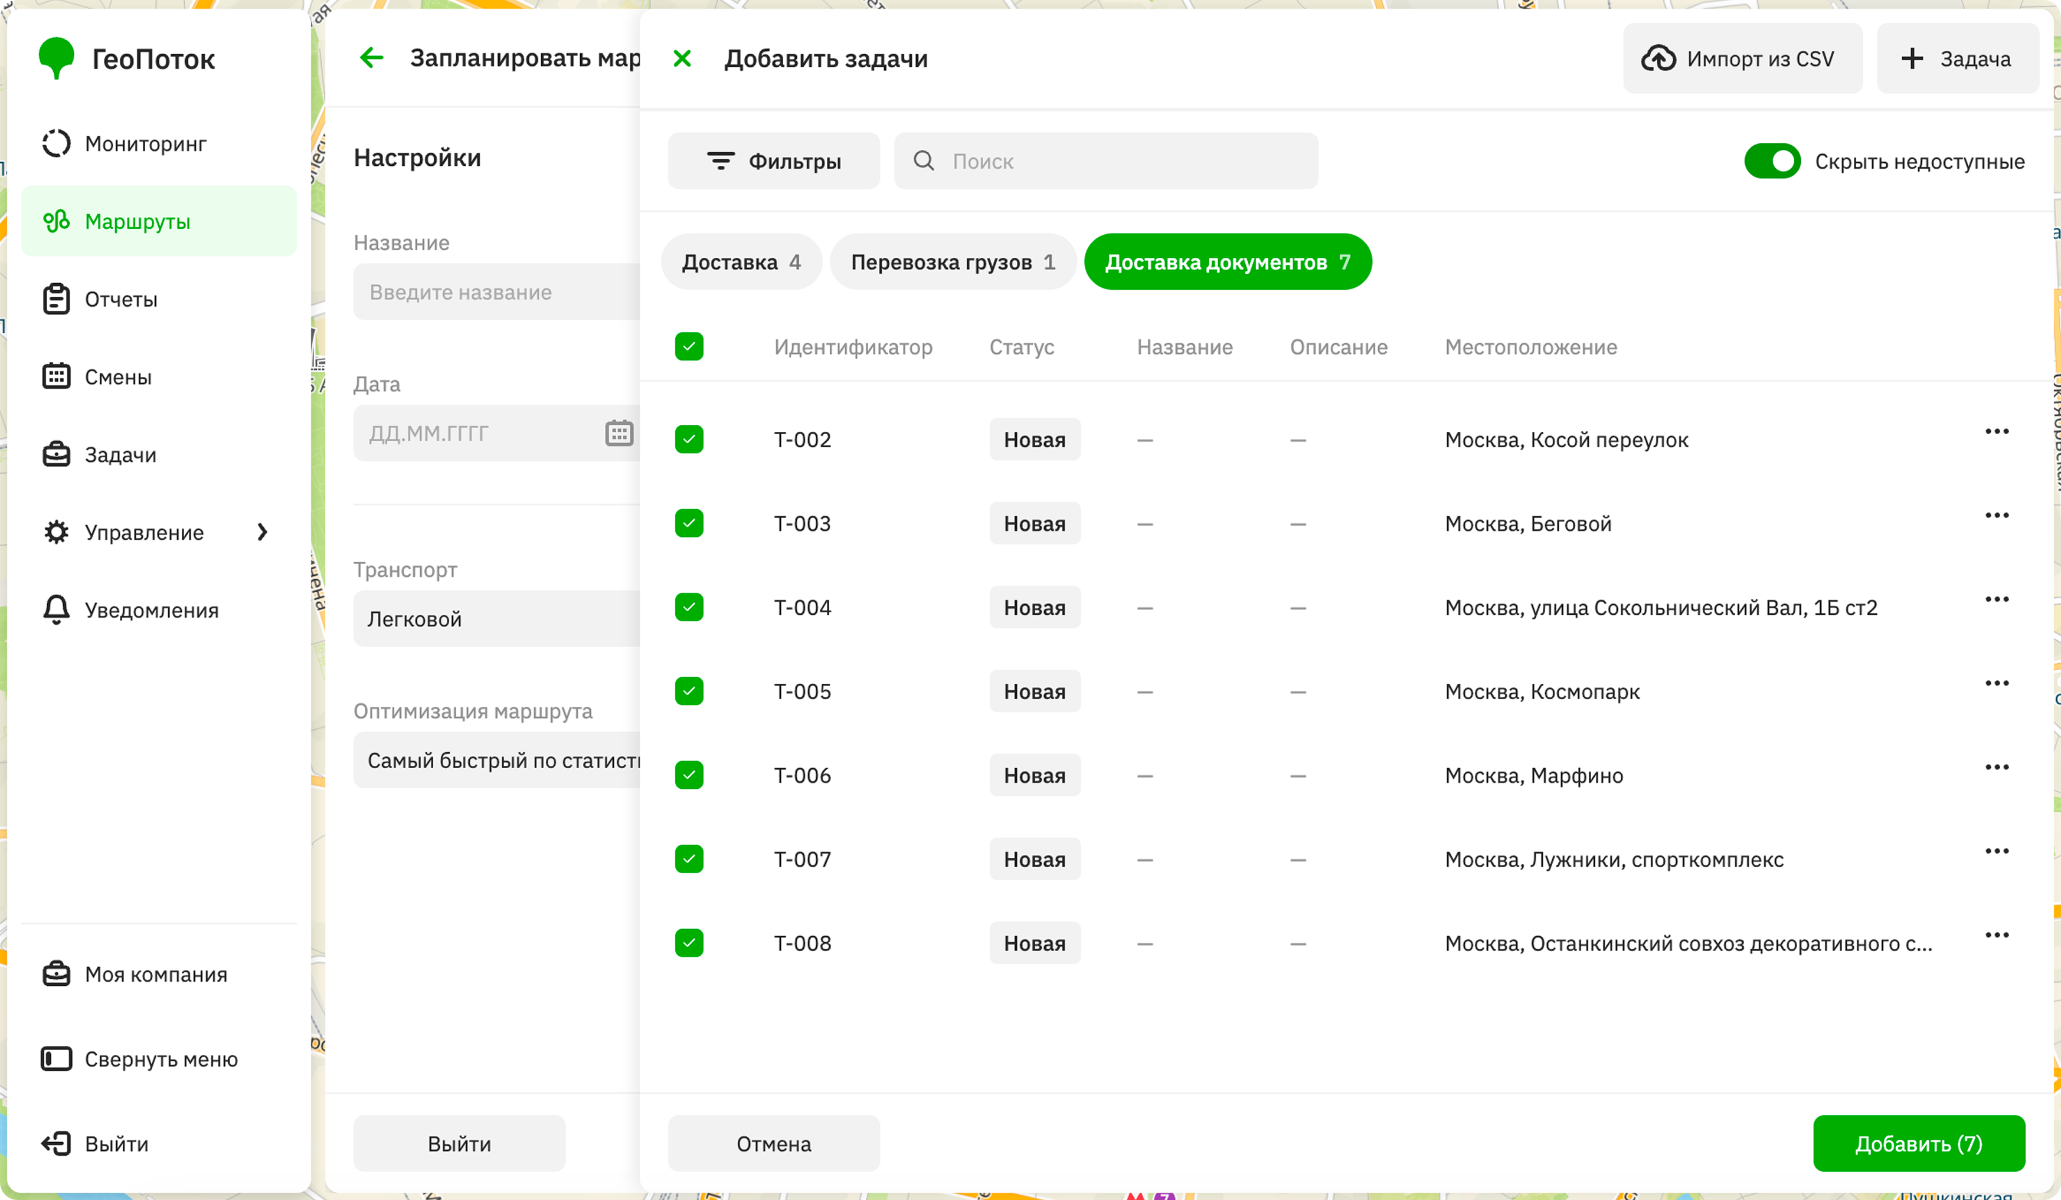Click the Выйти button in Настройки panel
Screen dimensions: 2061x1200
pyautogui.click(x=459, y=1143)
